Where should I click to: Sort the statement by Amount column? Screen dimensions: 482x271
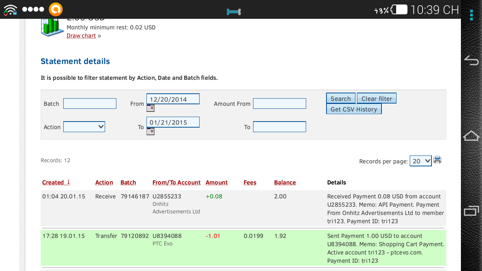[217, 183]
